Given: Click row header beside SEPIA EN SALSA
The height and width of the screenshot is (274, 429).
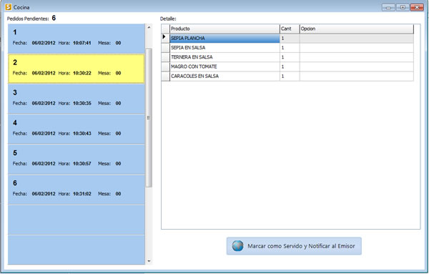Looking at the screenshot, I should pos(166,48).
